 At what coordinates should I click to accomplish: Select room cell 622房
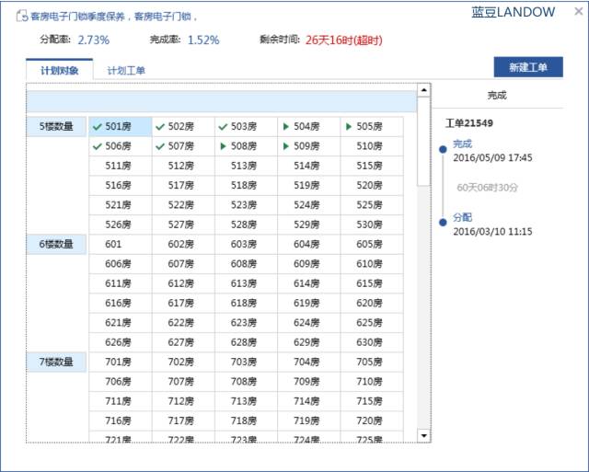pos(183,323)
